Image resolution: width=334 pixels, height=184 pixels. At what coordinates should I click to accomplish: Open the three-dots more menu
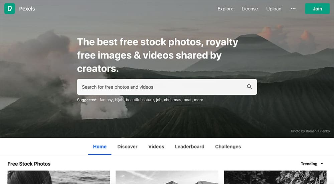[x=293, y=9]
